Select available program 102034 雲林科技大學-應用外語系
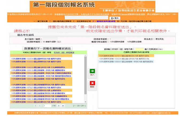 (41, 59)
